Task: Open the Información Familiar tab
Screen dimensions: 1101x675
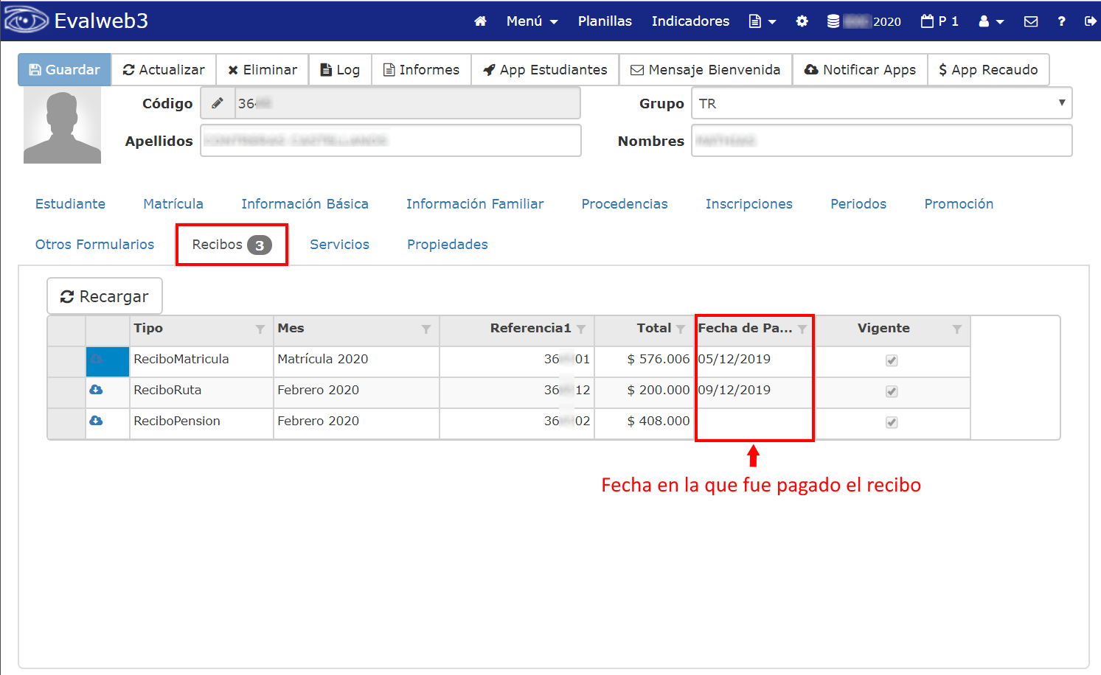Action: pyautogui.click(x=475, y=204)
